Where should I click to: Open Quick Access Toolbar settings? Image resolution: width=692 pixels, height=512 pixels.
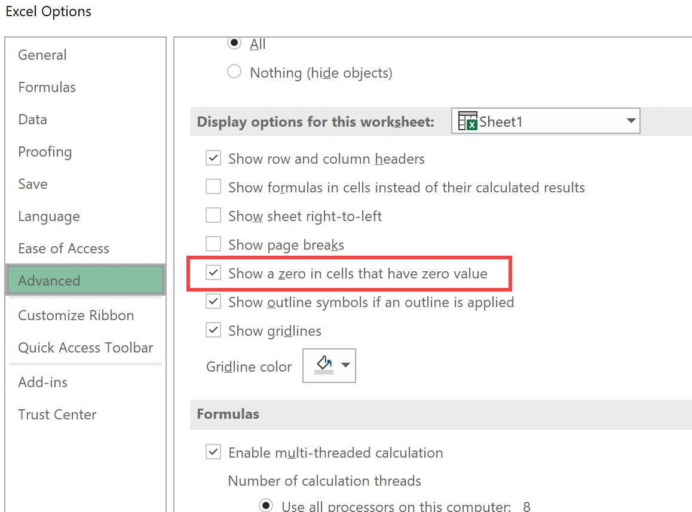point(85,347)
